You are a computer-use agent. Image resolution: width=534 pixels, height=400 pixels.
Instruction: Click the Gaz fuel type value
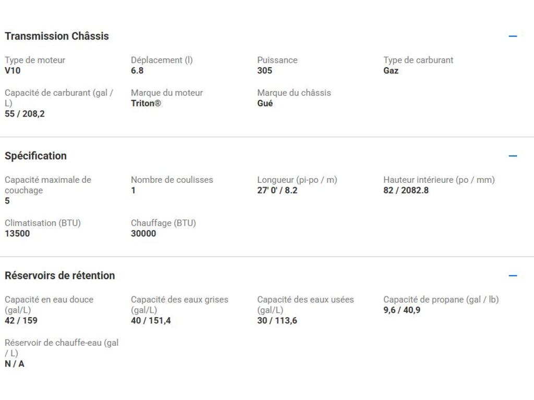[391, 71]
